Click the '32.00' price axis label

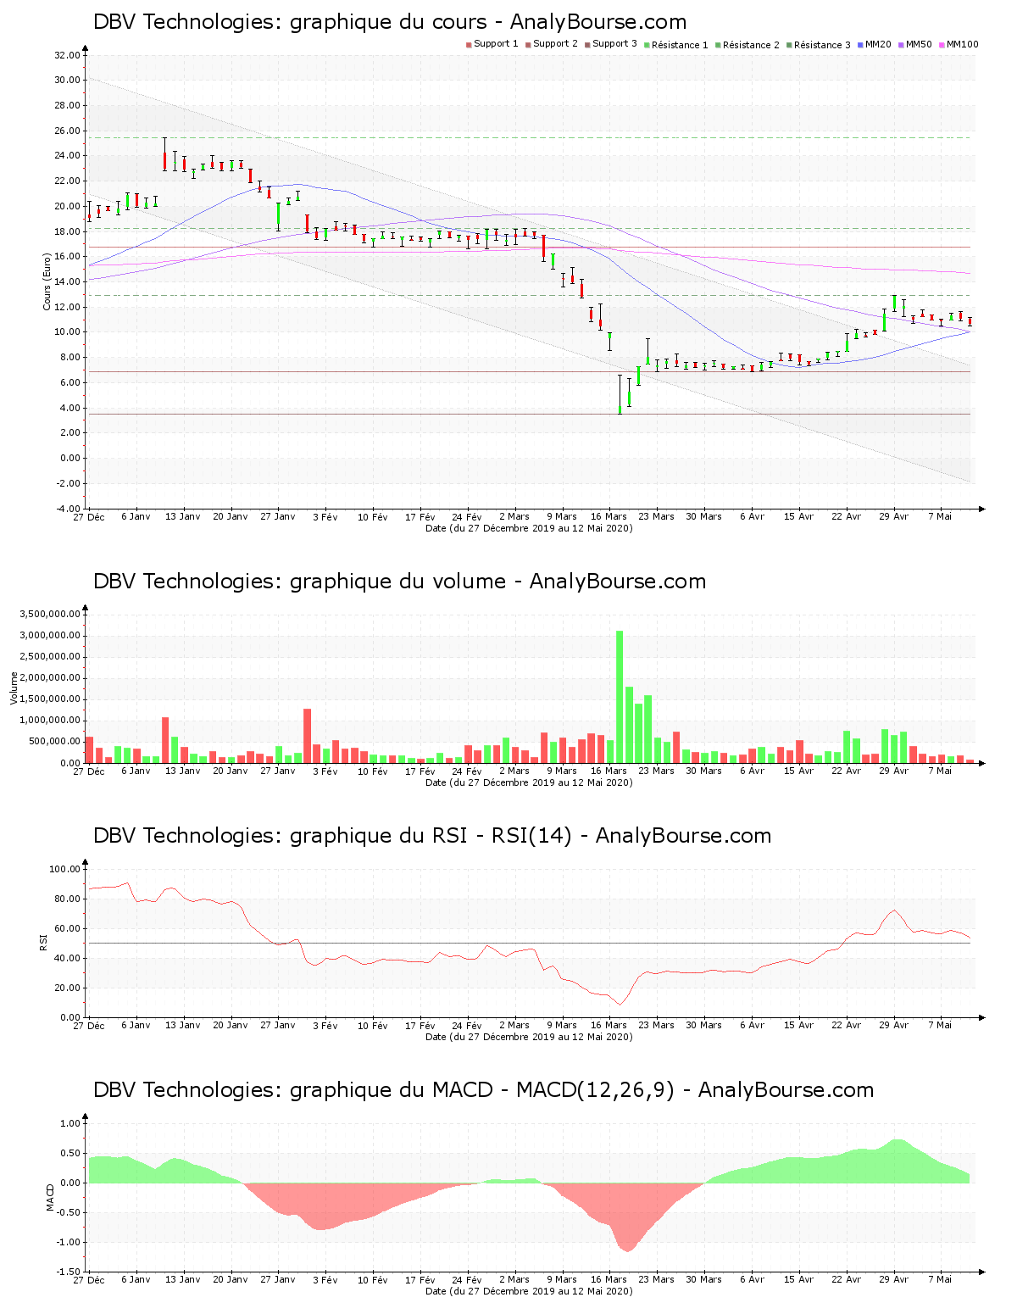[67, 55]
